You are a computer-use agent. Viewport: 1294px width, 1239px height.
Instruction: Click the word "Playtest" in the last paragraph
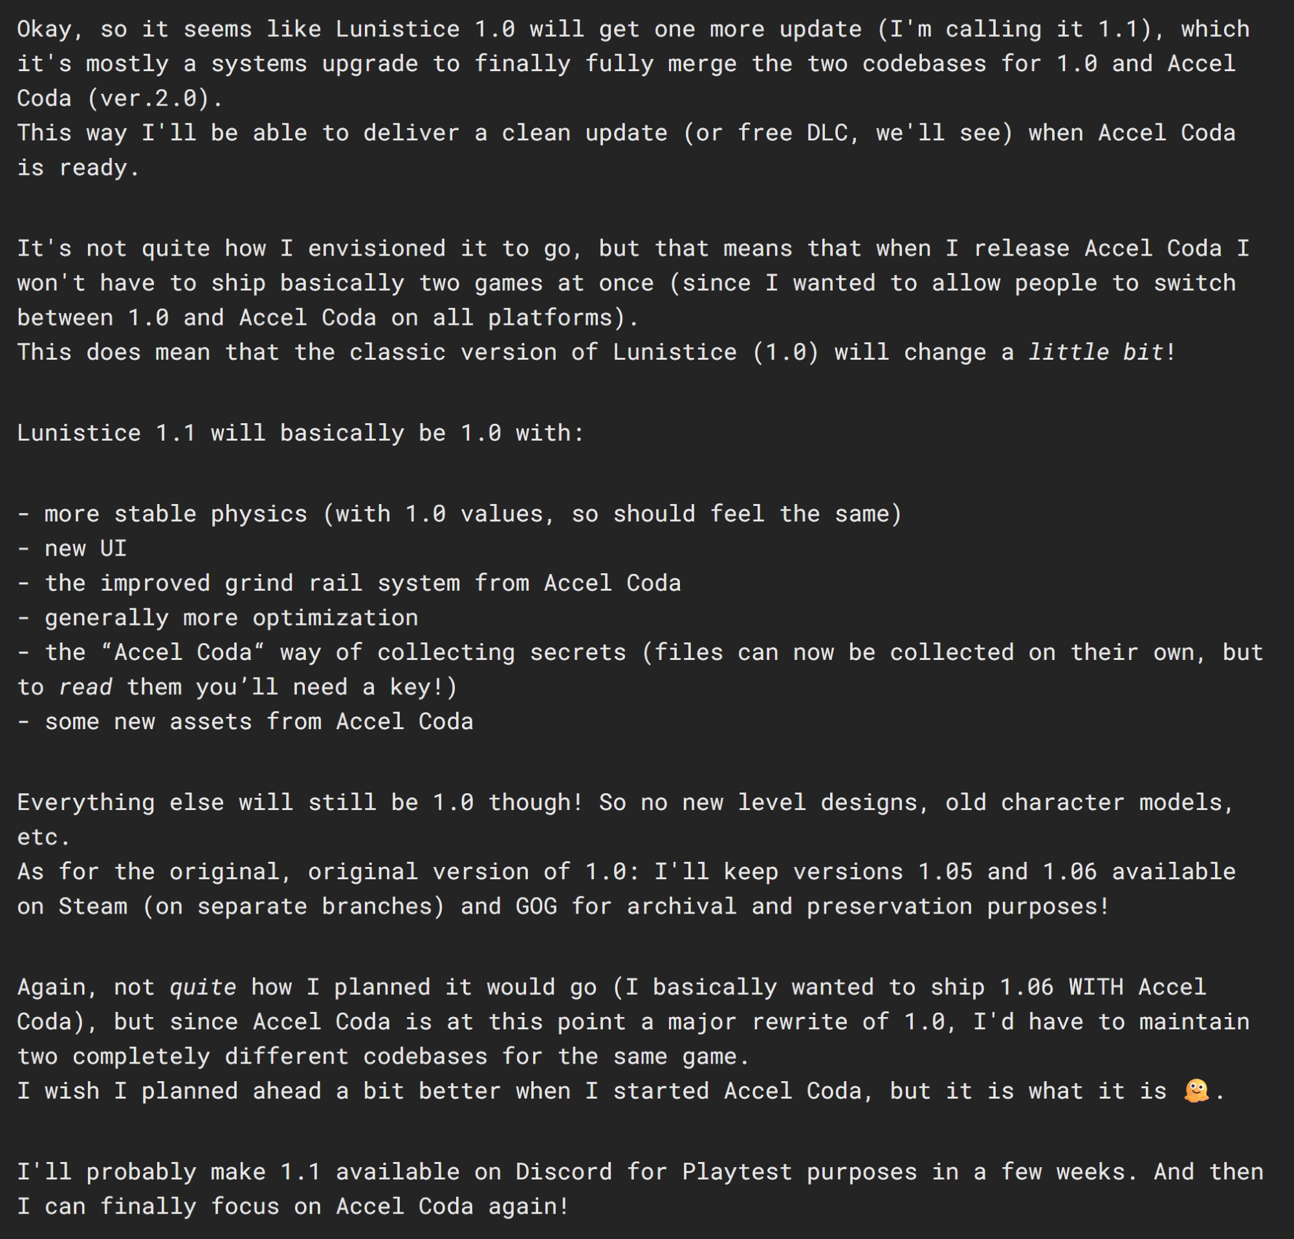click(x=736, y=1172)
